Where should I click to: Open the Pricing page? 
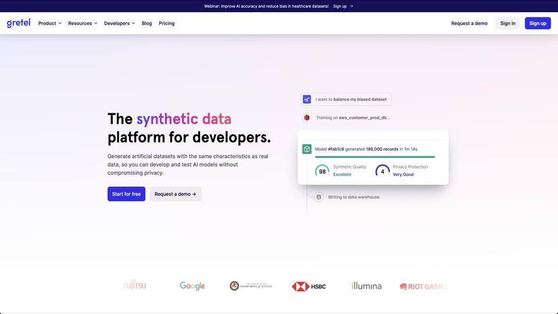click(x=167, y=23)
